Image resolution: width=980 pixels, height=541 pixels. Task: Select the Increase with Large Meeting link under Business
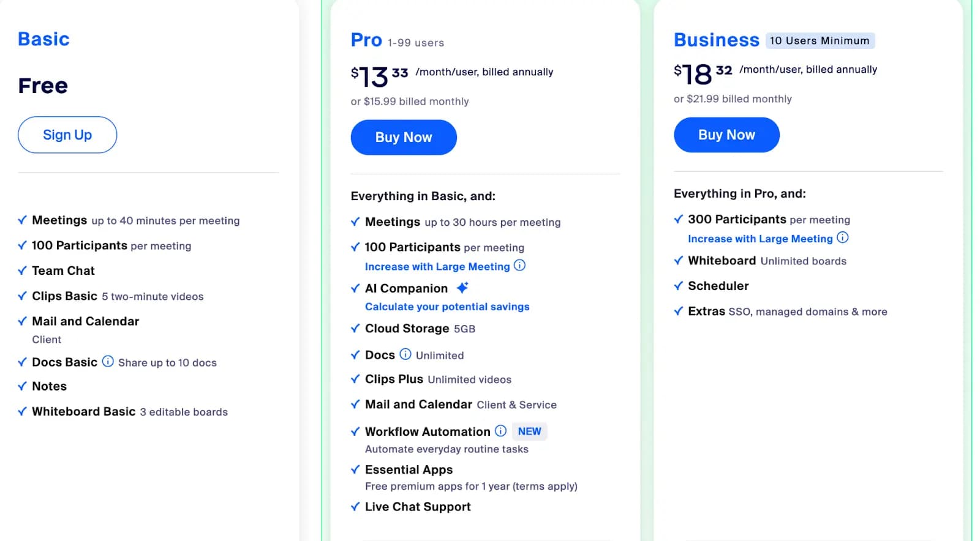click(759, 239)
